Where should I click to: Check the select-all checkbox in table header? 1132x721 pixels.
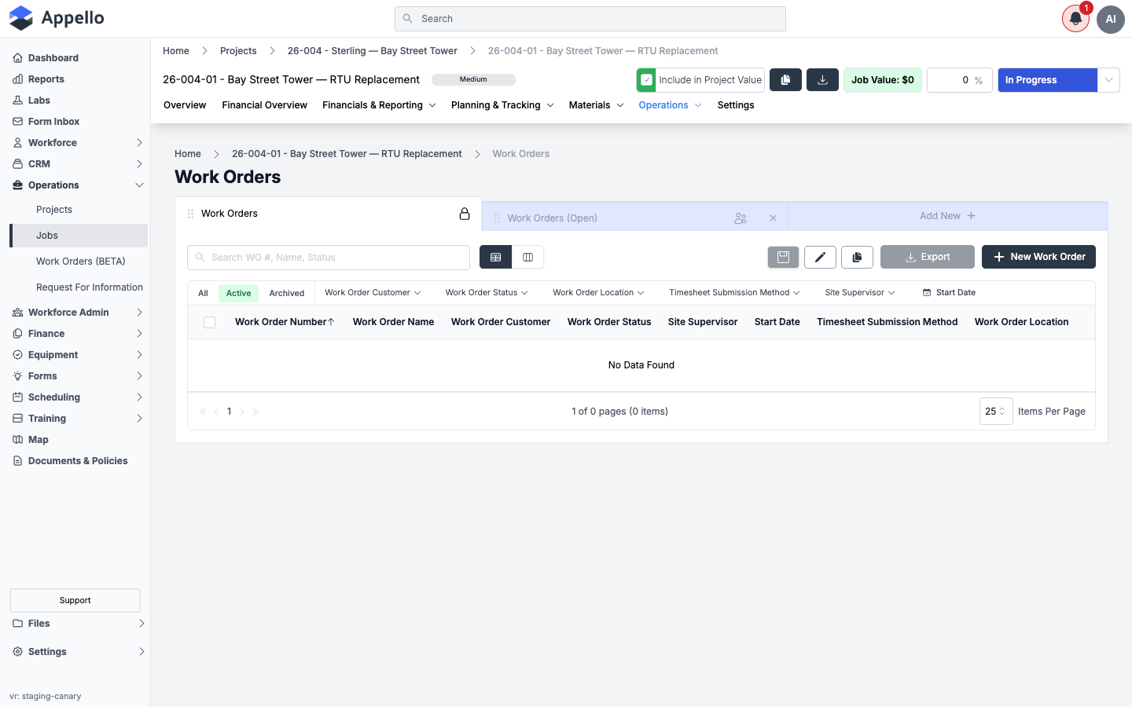pos(209,322)
